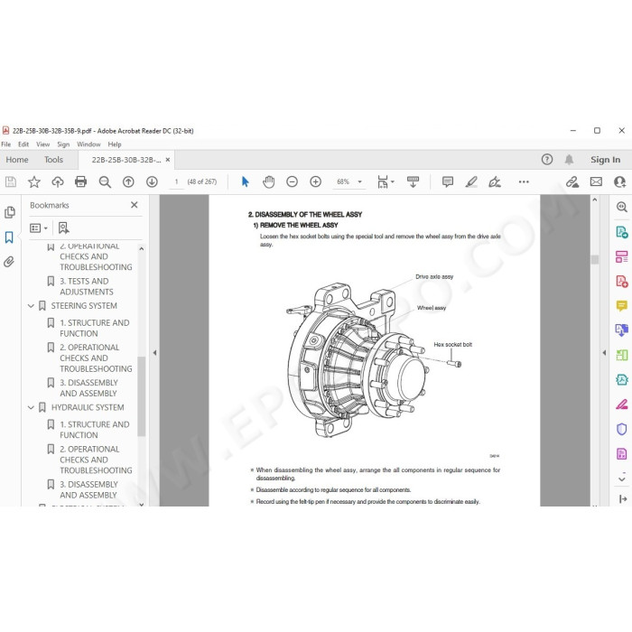This screenshot has width=632, height=632.
Task: Print the document with printer icon
Action: tap(81, 181)
